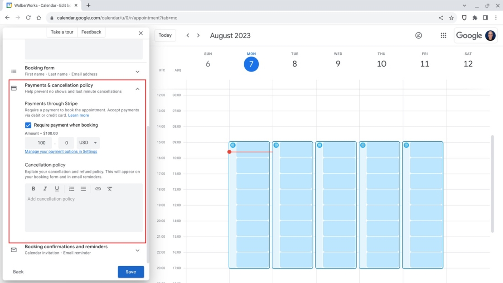Screen dimensions: 503x283
Task: Select Monday the 7th date circle
Action: click(x=251, y=64)
